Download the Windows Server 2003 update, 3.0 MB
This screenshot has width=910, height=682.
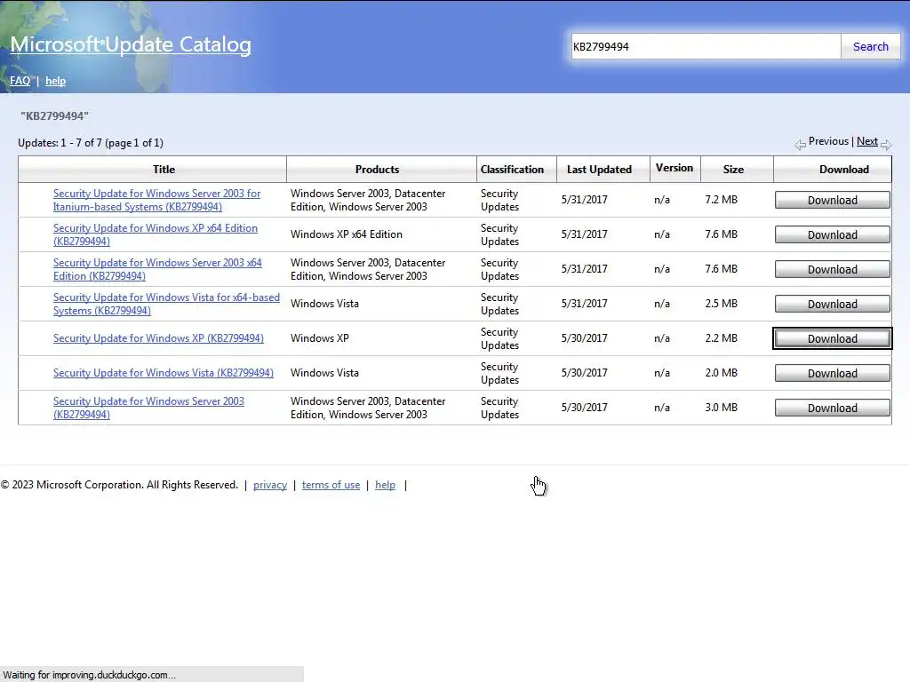pyautogui.click(x=832, y=408)
